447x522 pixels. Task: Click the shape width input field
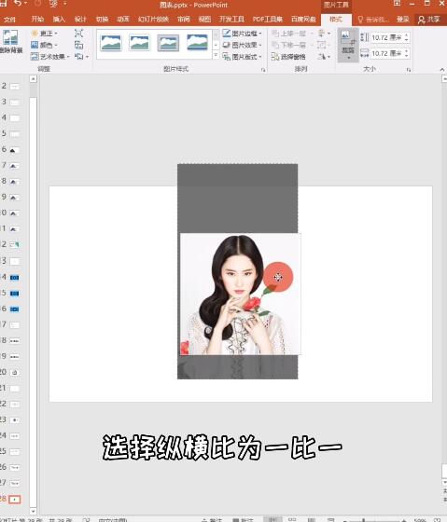[x=386, y=53]
